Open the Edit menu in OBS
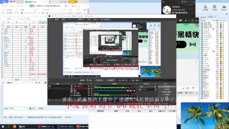Screen dimensions: 229x129 coord(57,19)
